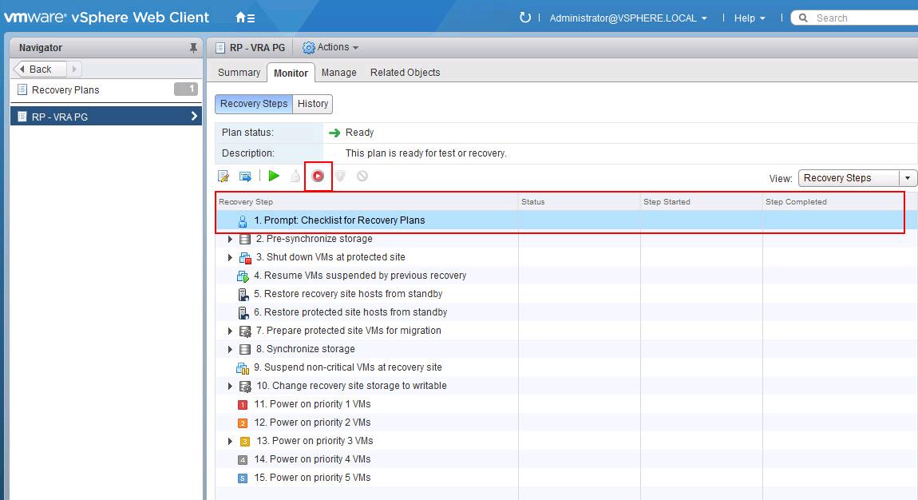Click the Edit recovery plan pencil icon
918x500 pixels.
click(x=224, y=177)
